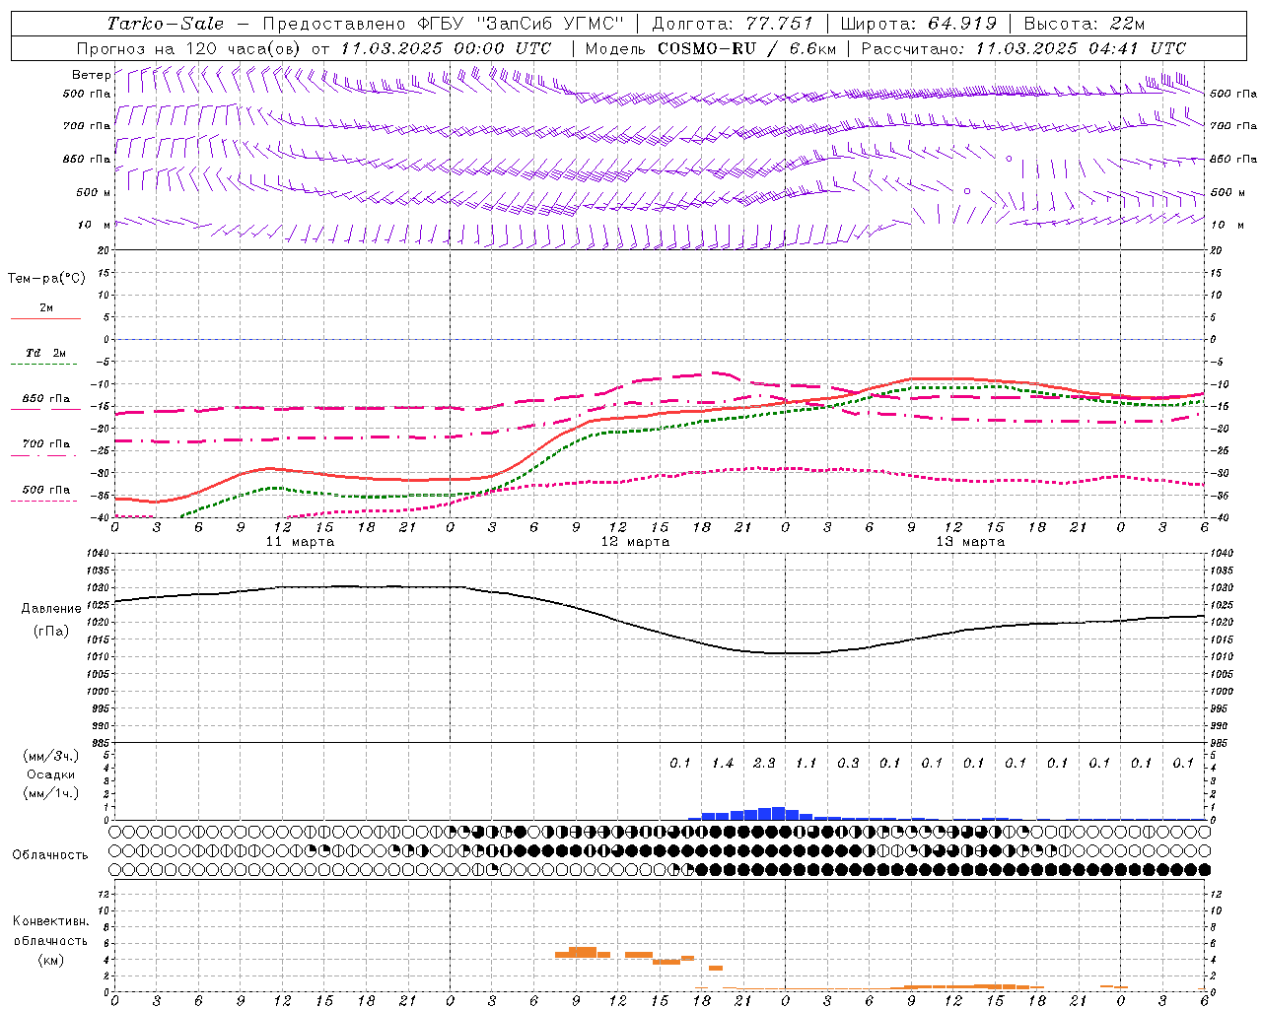The image size is (1262, 1009).
Task: Click the 2.3 precipitation amount value
Action: click(764, 763)
